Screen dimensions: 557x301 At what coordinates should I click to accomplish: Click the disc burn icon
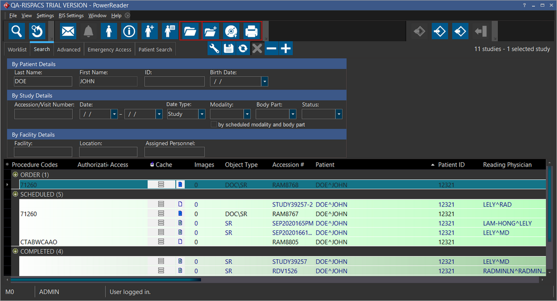231,31
